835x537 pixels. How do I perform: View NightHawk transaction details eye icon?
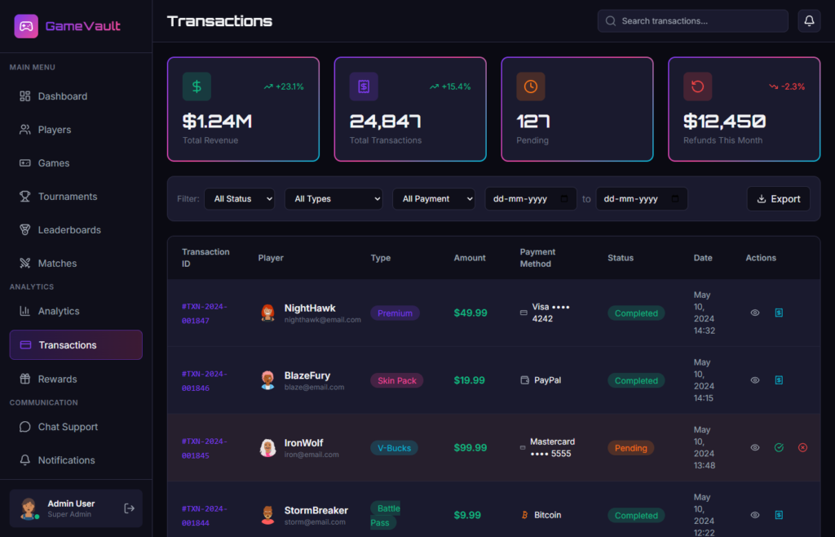tap(754, 313)
